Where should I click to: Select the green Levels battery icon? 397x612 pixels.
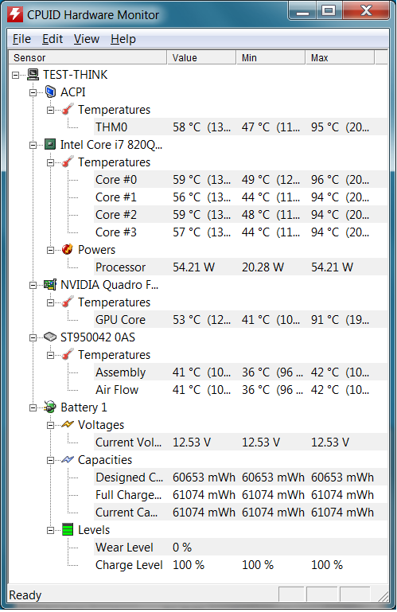[x=68, y=530]
